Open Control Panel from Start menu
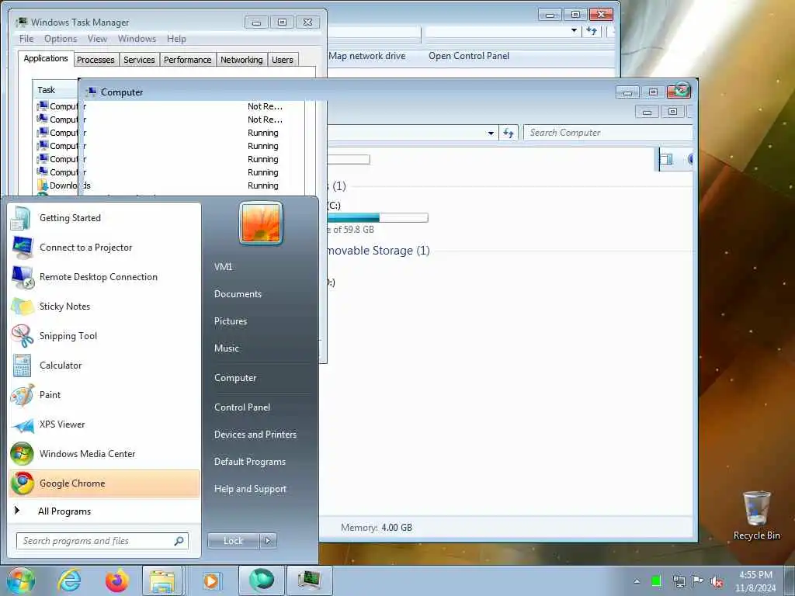 [x=242, y=407]
